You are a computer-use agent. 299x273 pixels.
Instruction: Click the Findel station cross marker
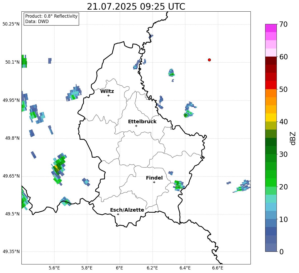pos(154,182)
